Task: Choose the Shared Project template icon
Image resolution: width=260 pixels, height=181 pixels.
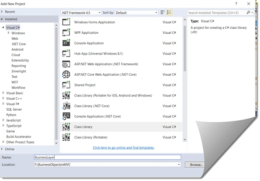Action: (x=66, y=85)
